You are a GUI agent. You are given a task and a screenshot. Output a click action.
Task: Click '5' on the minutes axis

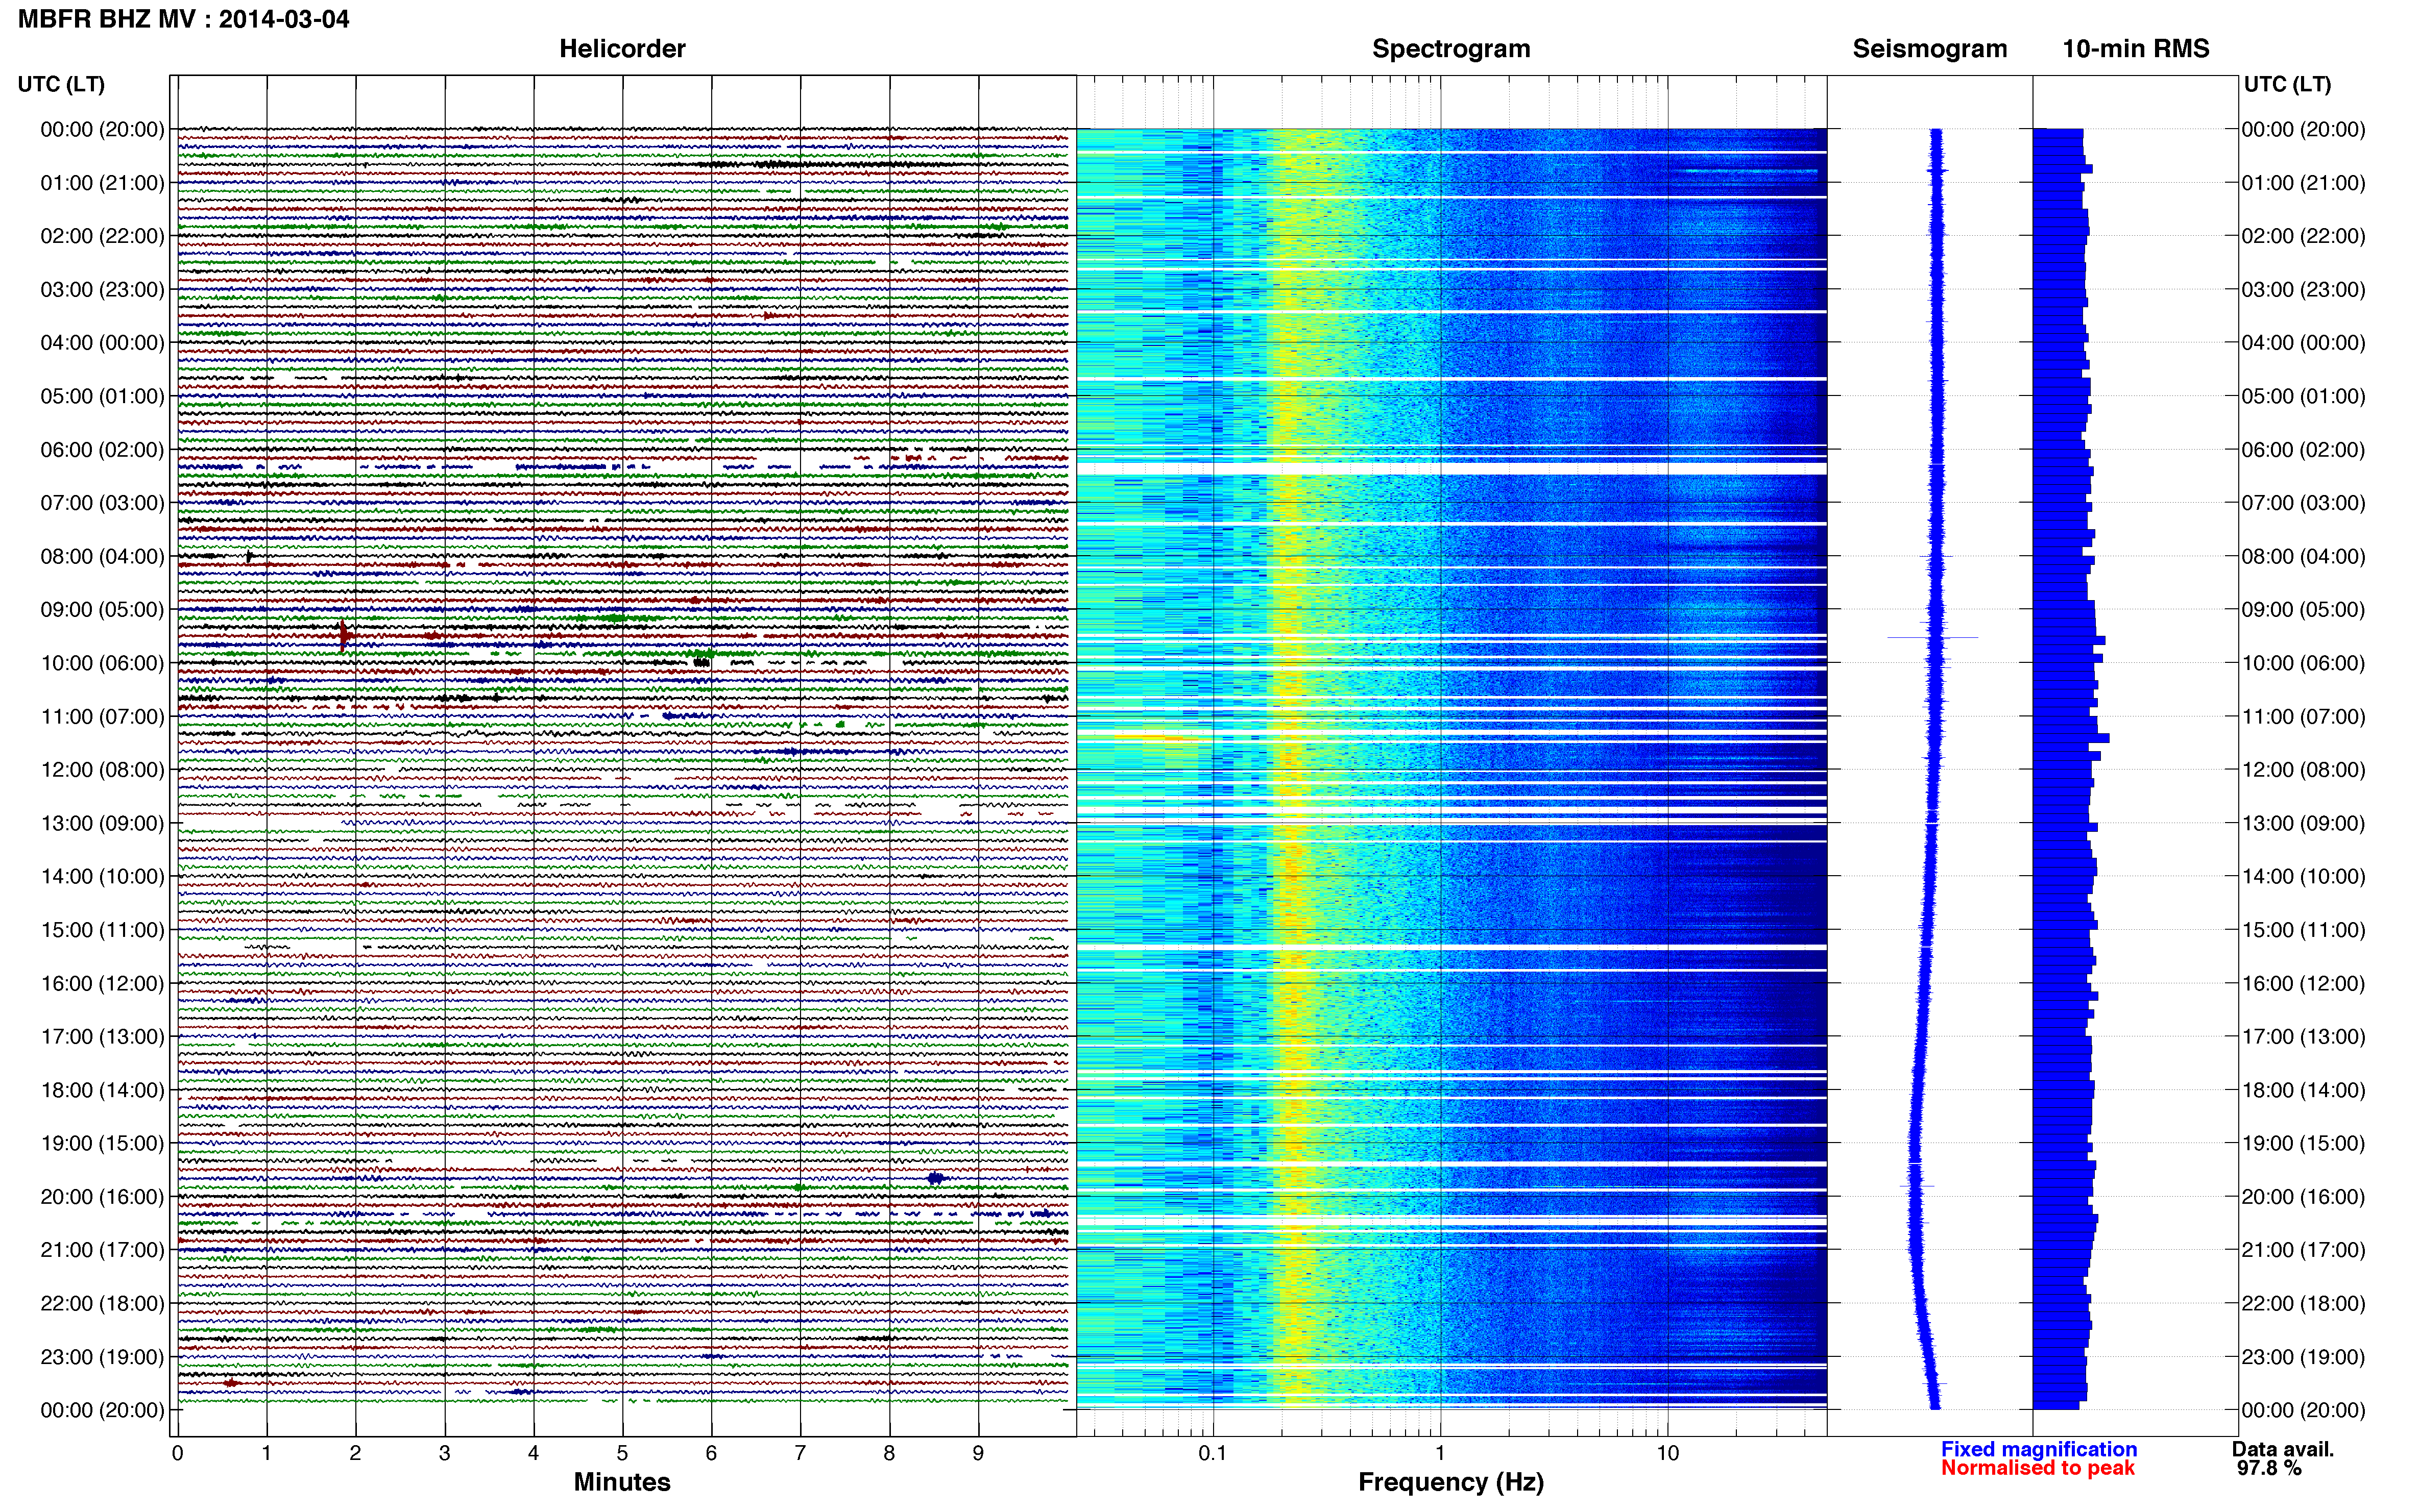pos(622,1453)
